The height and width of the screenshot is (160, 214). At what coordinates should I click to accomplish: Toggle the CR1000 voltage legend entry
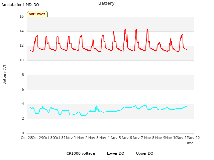pyautogui.click(x=77, y=153)
